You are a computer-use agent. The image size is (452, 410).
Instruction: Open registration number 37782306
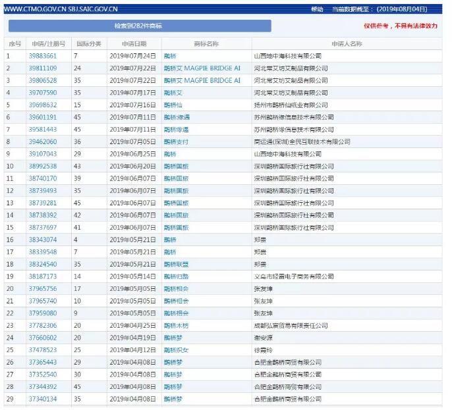(x=43, y=325)
